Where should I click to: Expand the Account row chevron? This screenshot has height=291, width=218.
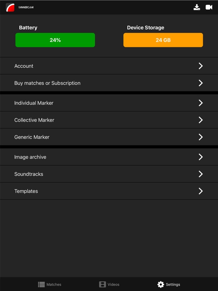201,66
